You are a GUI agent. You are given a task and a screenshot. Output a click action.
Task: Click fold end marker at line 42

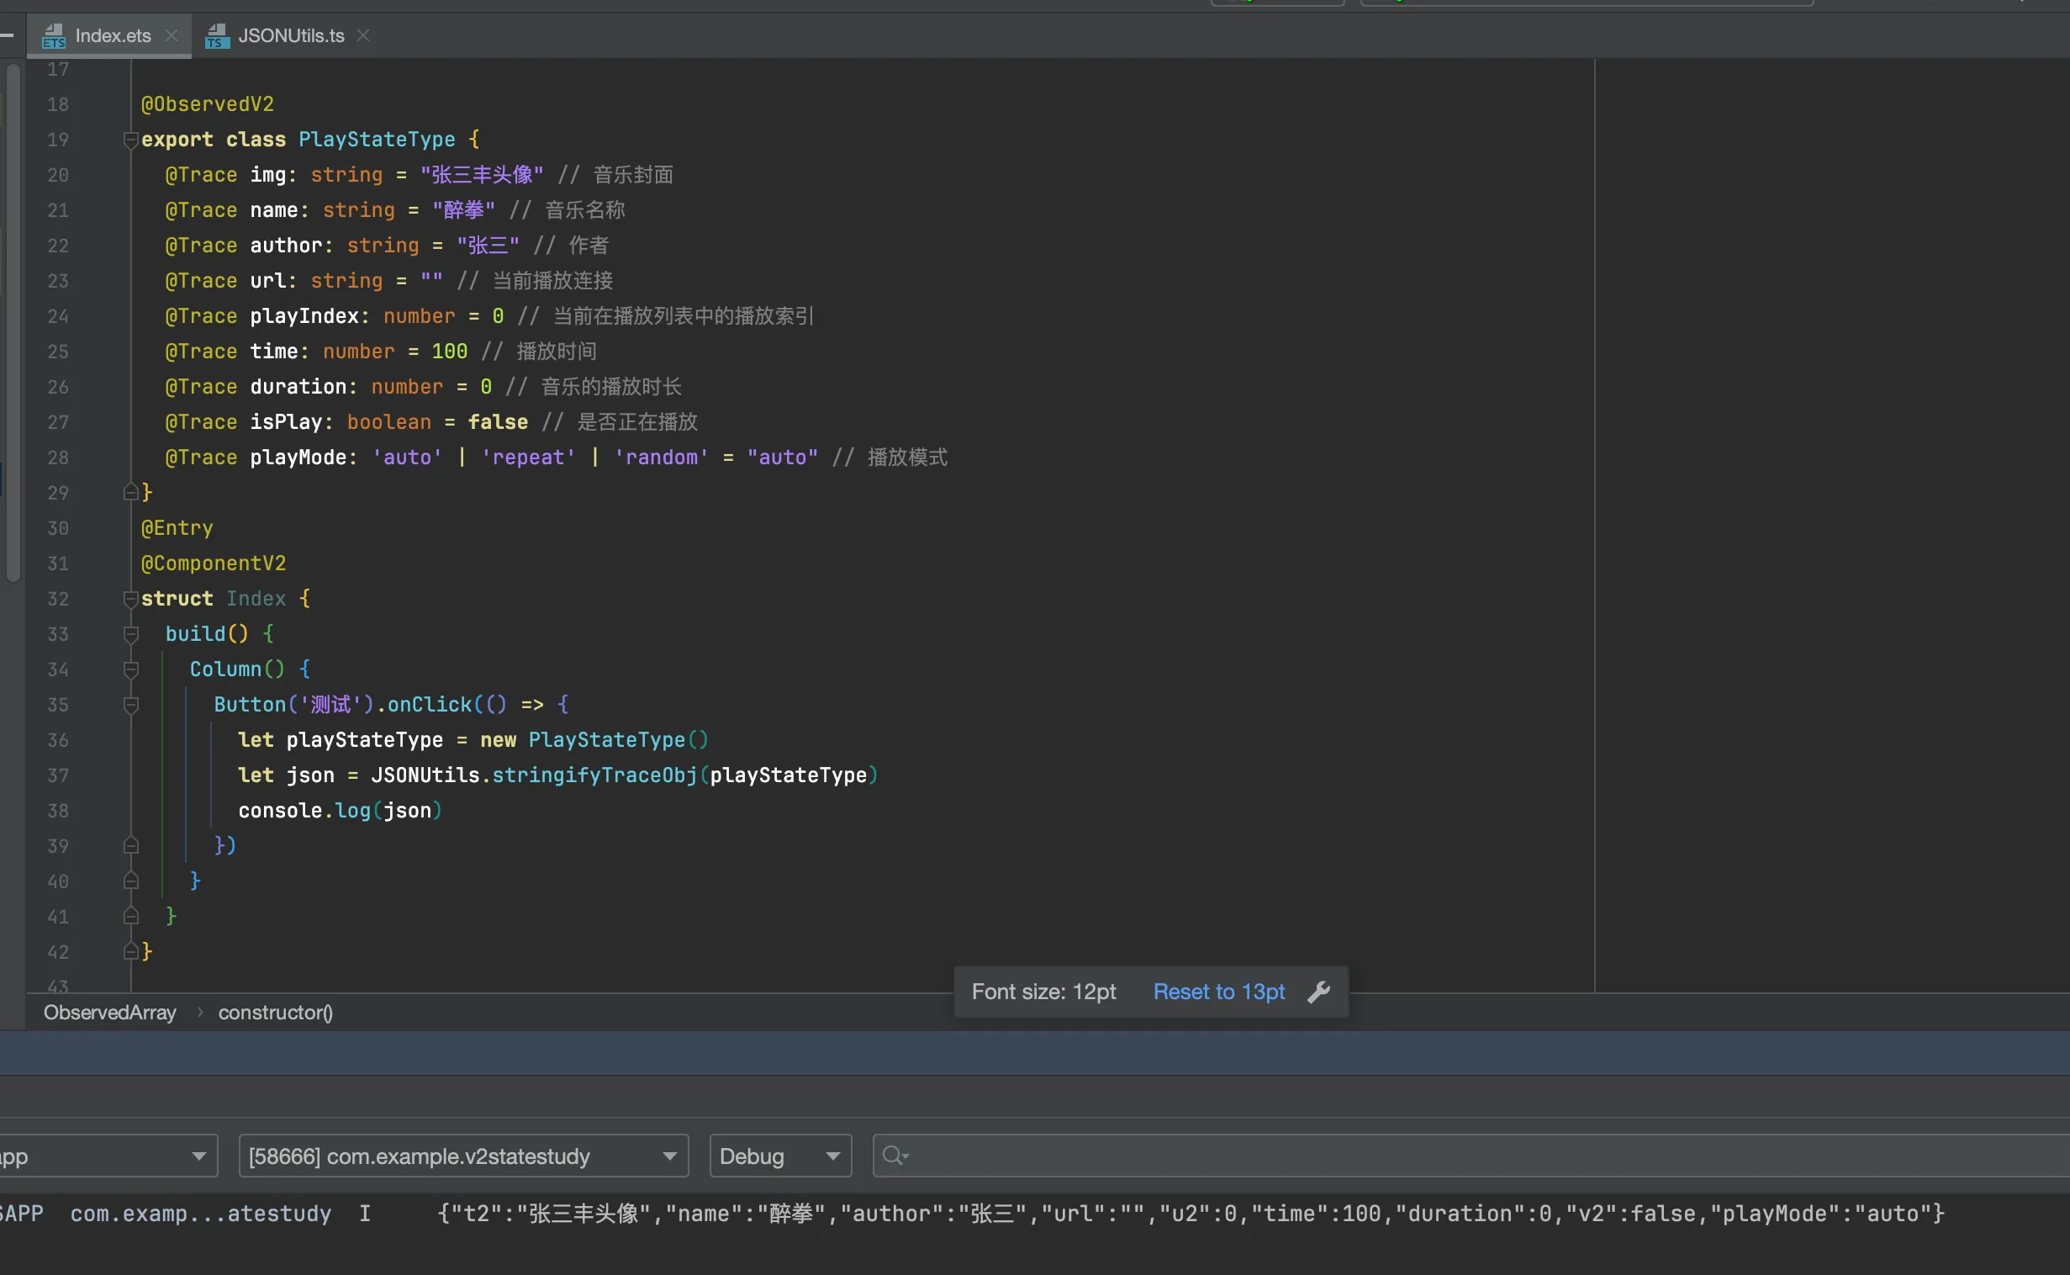130,952
